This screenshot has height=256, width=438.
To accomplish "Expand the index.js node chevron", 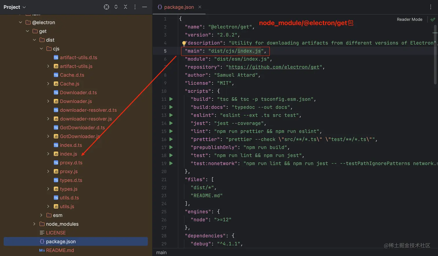I will (48, 154).
